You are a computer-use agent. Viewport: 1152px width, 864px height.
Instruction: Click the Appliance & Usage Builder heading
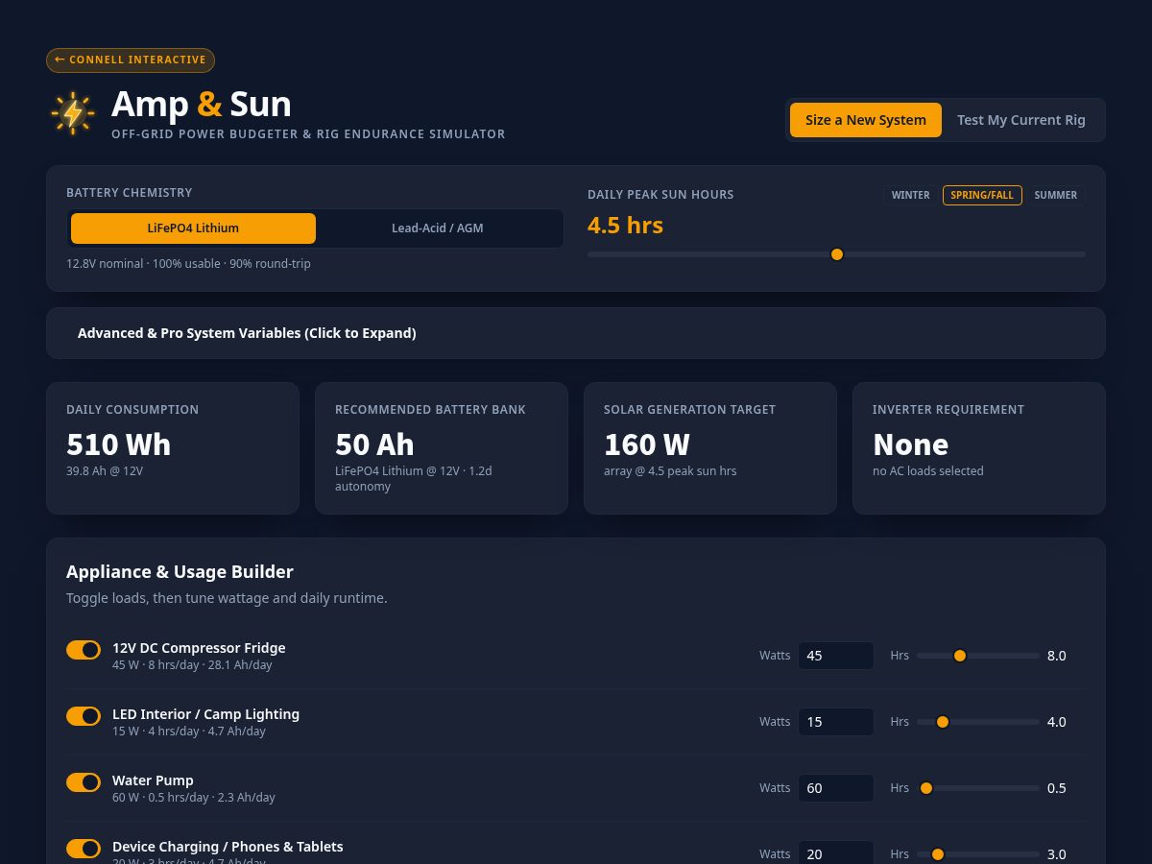tap(180, 571)
